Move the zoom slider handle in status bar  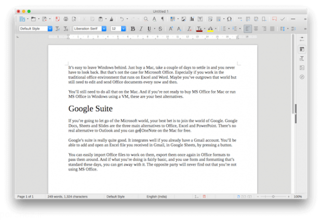pyautogui.click(x=273, y=197)
